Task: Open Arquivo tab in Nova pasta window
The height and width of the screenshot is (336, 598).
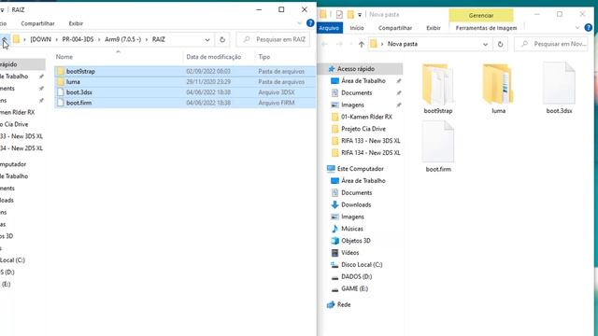Action: coord(329,28)
